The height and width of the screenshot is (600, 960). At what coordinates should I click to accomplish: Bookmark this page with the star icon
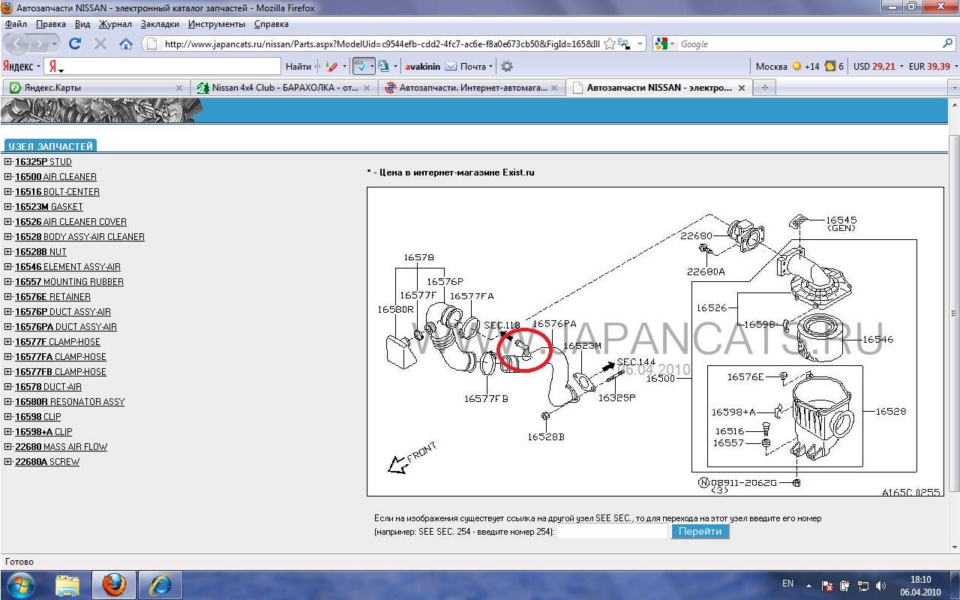tap(610, 43)
